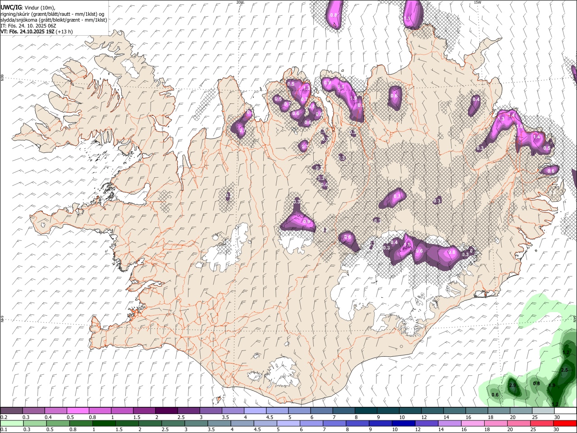Pick the white snow swatch labeled 30
This screenshot has width=577, height=433.
click(565, 410)
